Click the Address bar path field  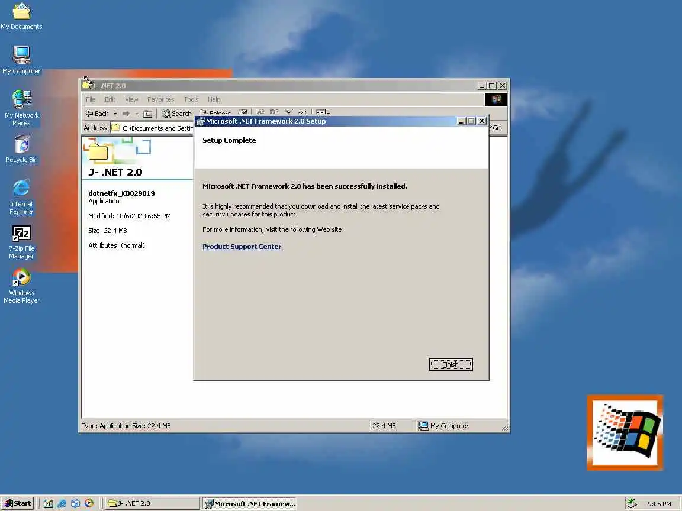click(152, 128)
